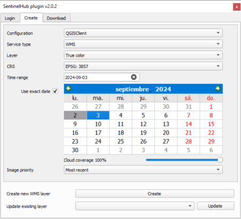Click the year 2024 in calendar header
Viewport: 241px width, 219px height.
pos(163,89)
